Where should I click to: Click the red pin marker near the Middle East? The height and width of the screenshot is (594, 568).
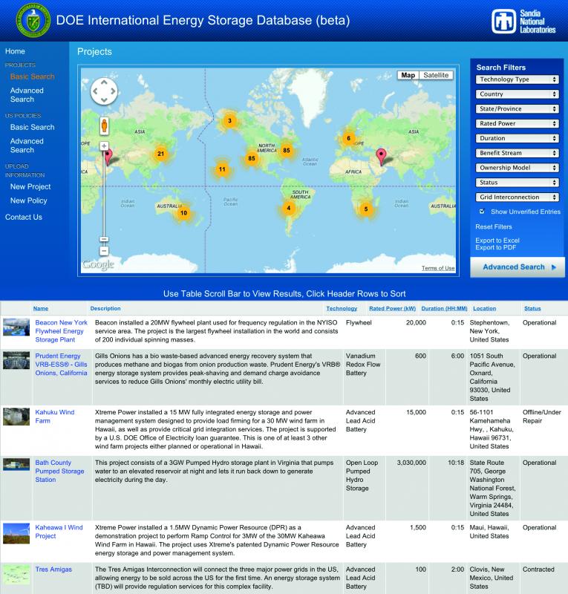(x=381, y=157)
